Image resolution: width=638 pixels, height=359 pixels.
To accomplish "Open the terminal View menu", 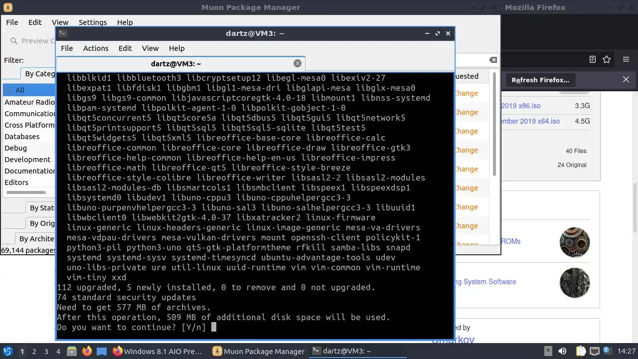I will pos(150,48).
